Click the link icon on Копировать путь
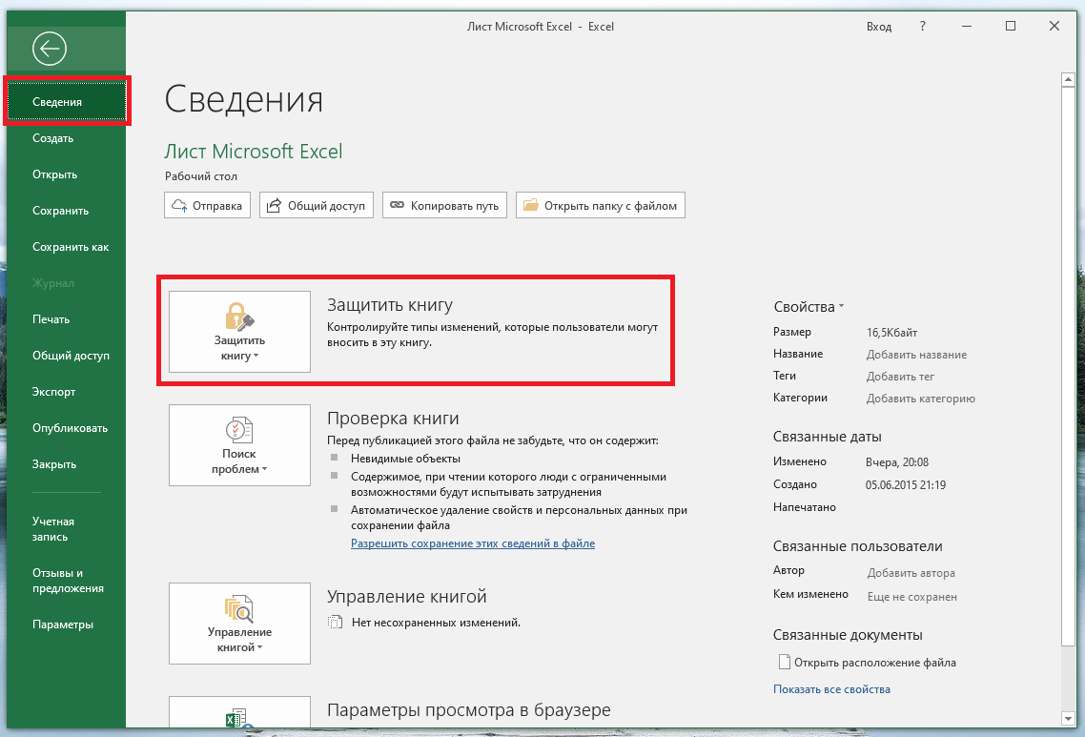 398,206
